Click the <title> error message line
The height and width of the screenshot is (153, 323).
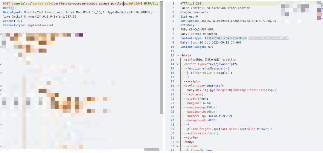coord(210,60)
